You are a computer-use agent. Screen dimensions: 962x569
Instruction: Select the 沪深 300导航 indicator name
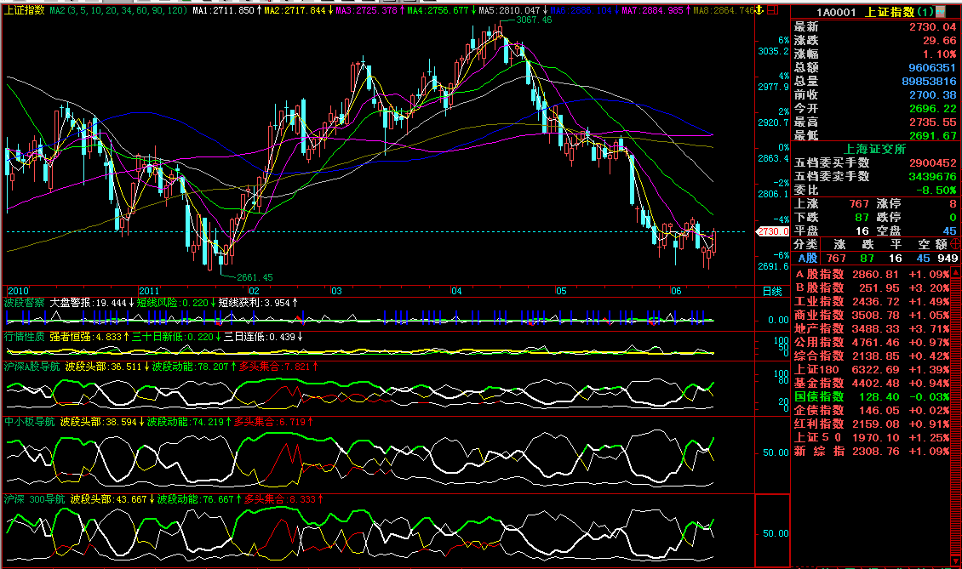pos(35,499)
